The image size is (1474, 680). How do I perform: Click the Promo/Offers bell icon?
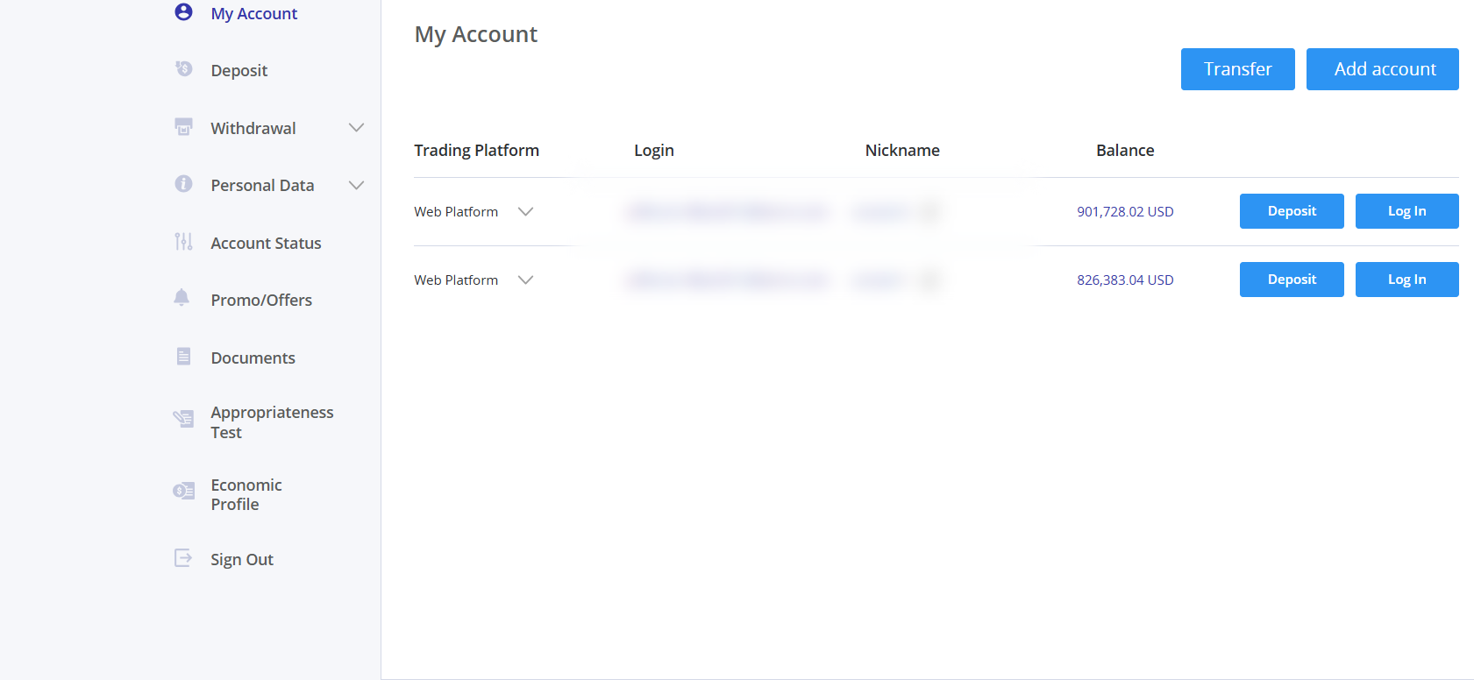coord(182,298)
